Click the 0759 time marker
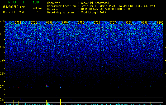This screenshot has width=166, height=105. [x=144, y=23]
